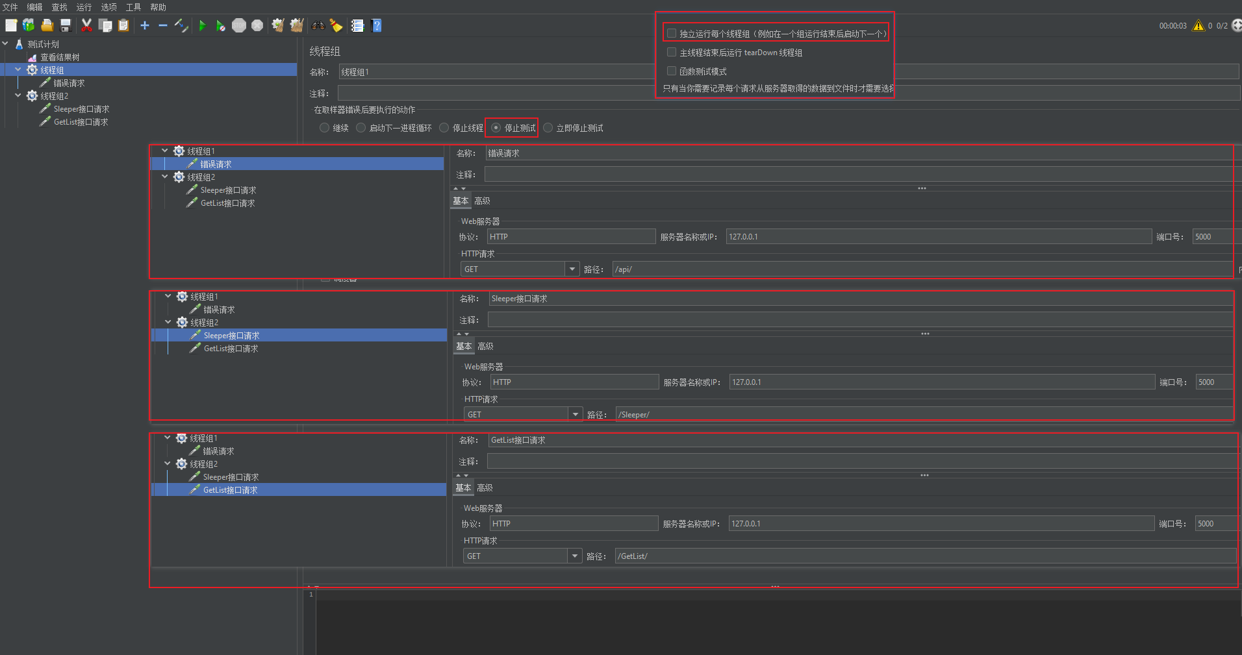
Task: Open GET method dropdown beside /GetList/ path
Action: pyautogui.click(x=574, y=556)
